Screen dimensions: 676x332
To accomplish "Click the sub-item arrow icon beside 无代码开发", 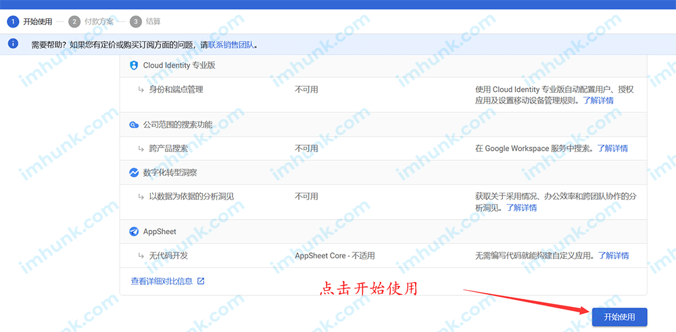I will point(141,256).
